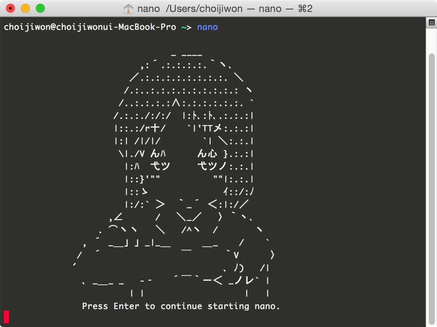437x327 pixels.
Task: Click the red close window button
Action: [10, 8]
